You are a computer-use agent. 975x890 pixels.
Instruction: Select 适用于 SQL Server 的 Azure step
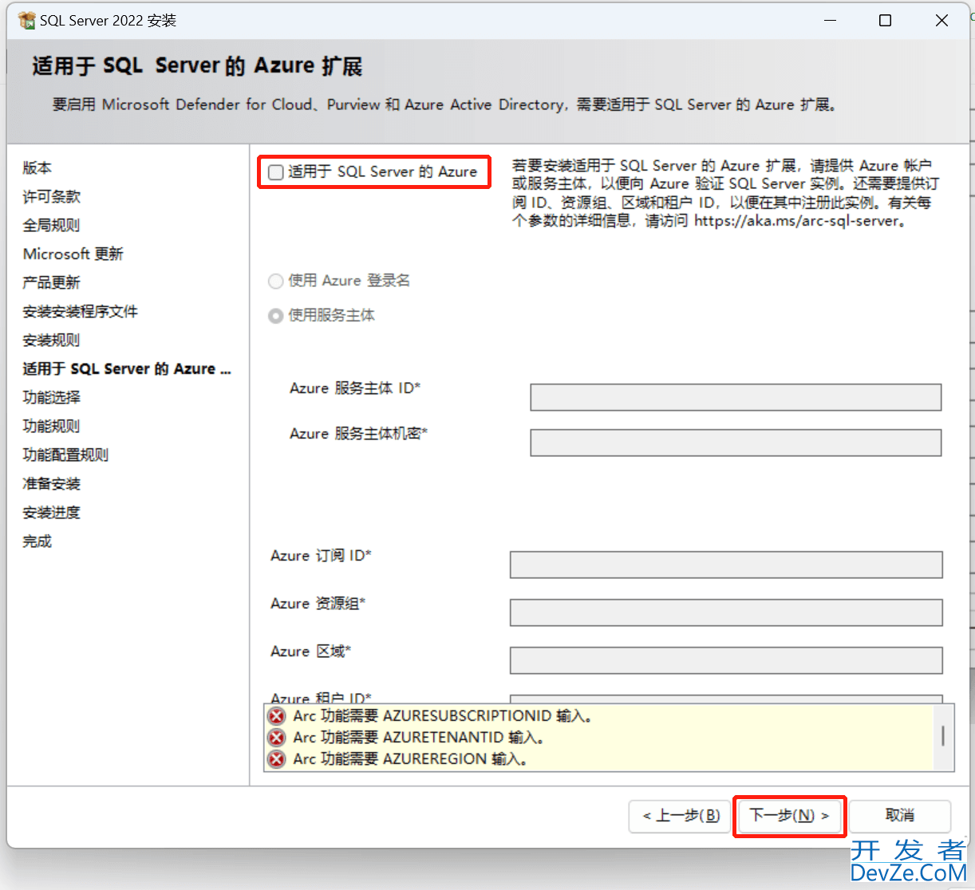[127, 368]
